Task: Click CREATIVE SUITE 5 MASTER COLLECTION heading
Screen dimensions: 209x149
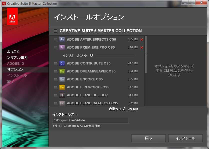Action: click(x=101, y=31)
